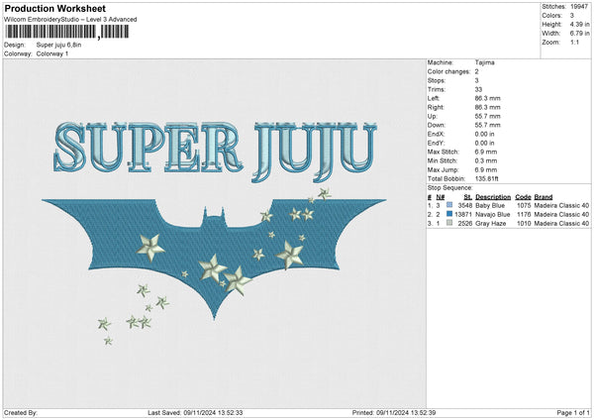This screenshot has height=420, width=594.
Task: Select the Max Stitch value 6.9 mm
Action: click(x=486, y=152)
